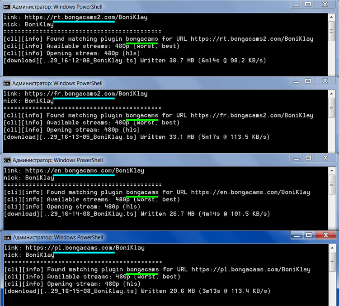Viewport: 339px width, 306px height.
Task: Click the download line showing 33.1 MB written
Action: 137,137
